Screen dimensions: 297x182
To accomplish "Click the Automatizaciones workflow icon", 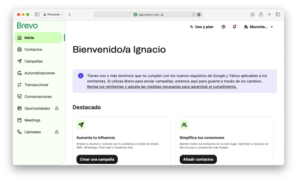I will (x=20, y=73).
